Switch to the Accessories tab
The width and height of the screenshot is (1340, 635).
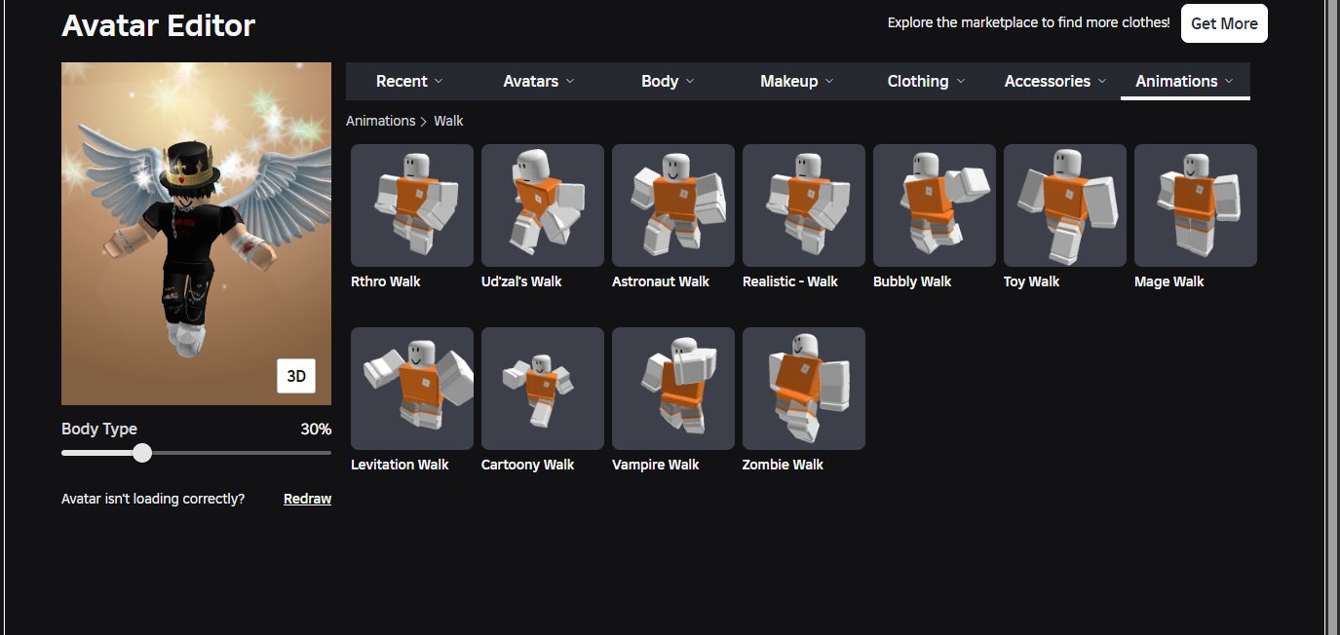(x=1055, y=81)
